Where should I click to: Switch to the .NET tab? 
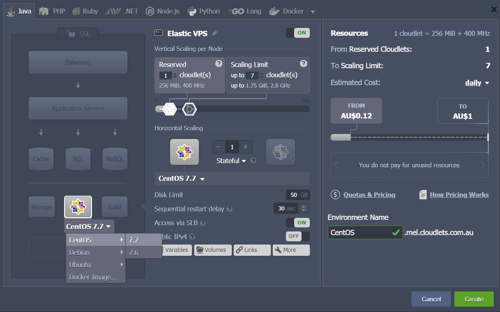[122, 11]
